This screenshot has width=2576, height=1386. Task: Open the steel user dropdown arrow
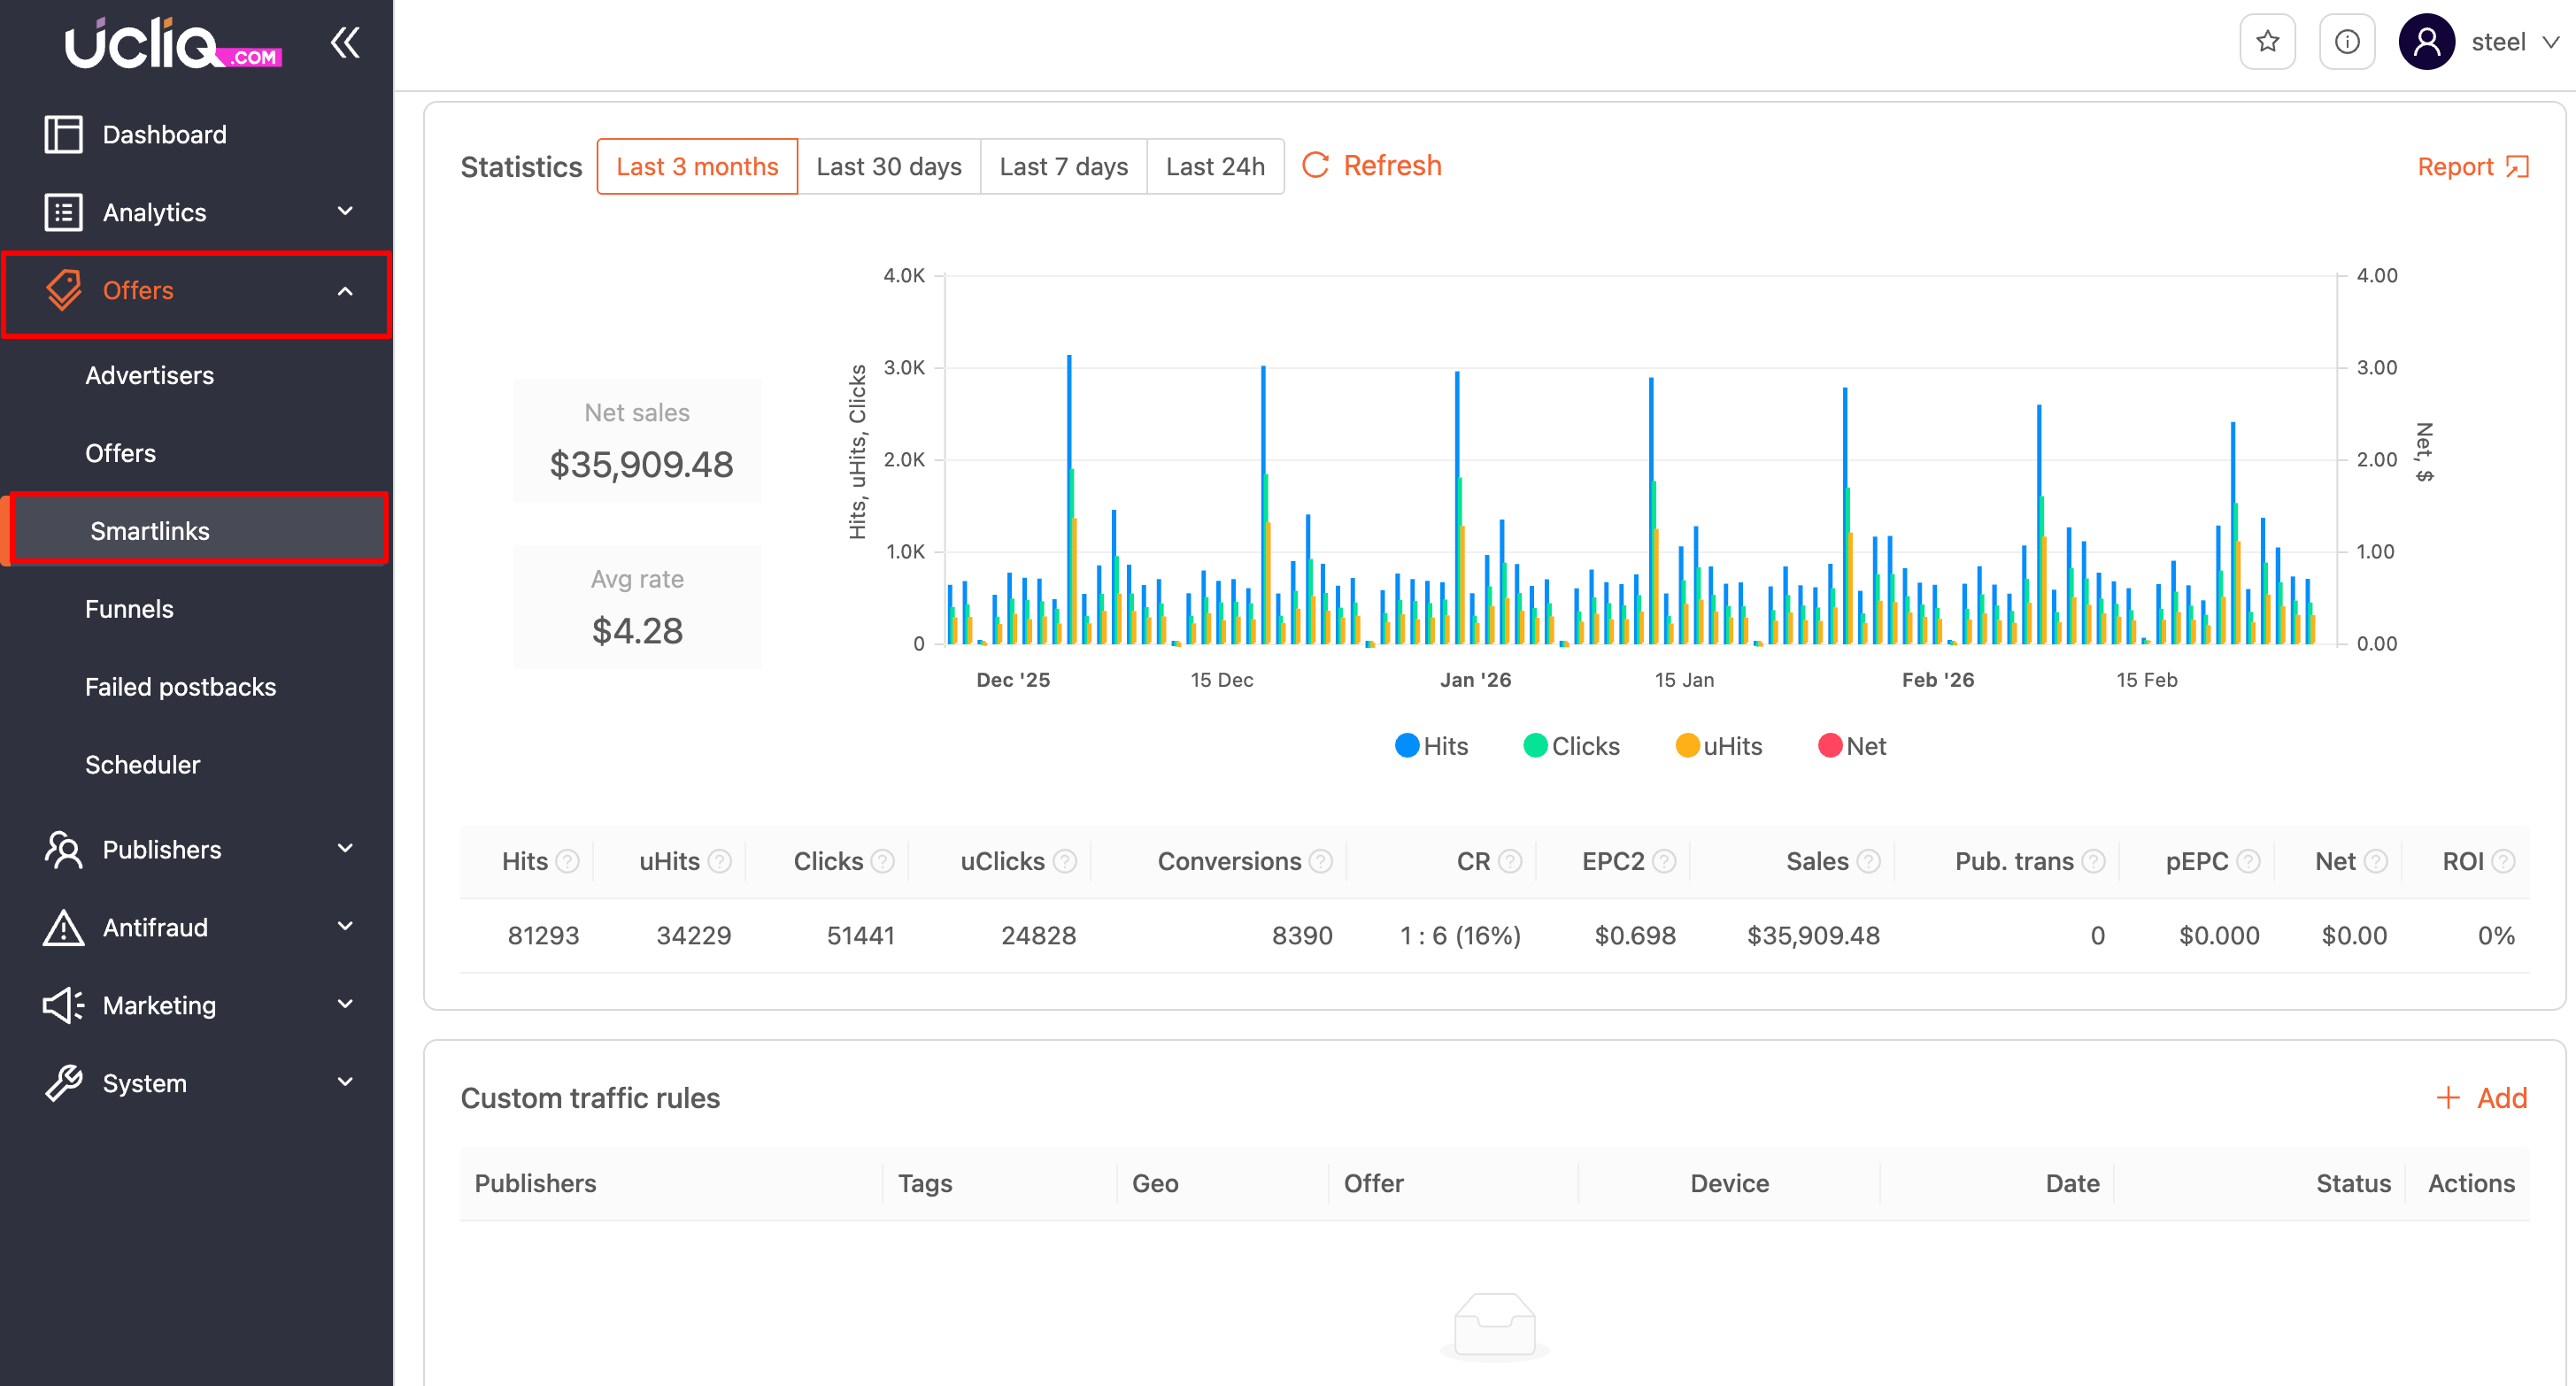(2551, 42)
